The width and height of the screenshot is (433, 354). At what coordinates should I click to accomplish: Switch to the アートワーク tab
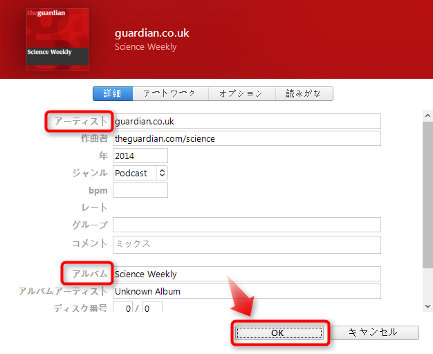(170, 93)
